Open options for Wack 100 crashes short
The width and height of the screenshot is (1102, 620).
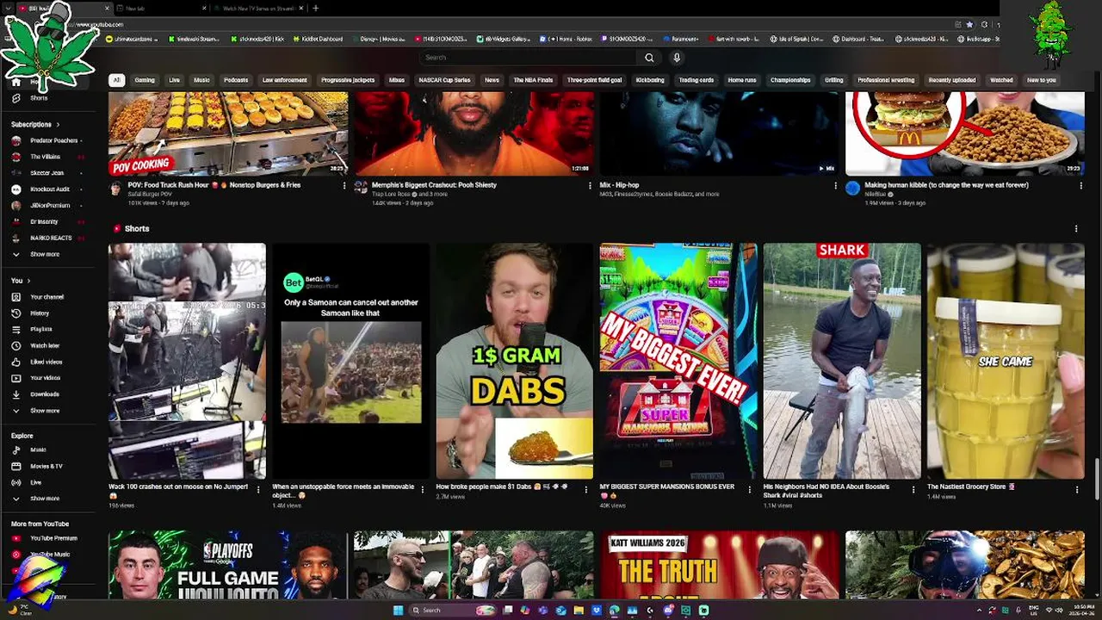(257, 490)
